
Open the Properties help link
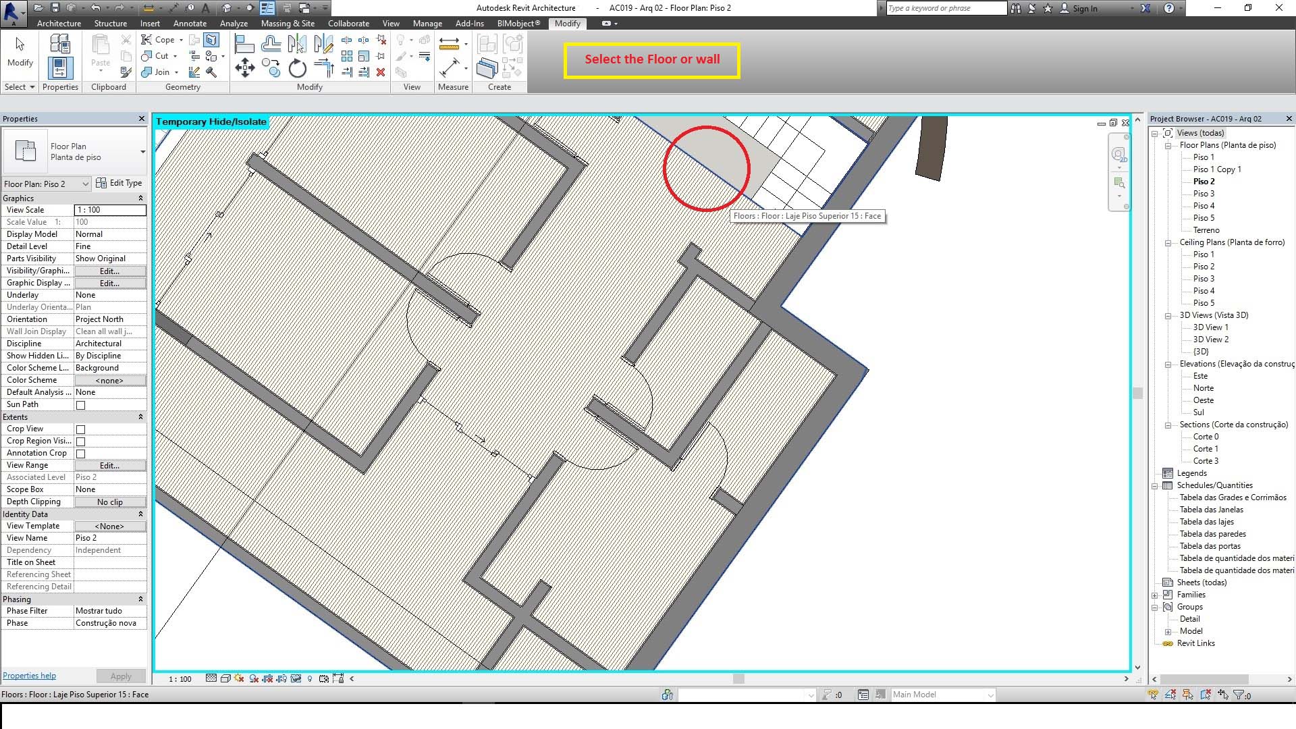tap(29, 676)
